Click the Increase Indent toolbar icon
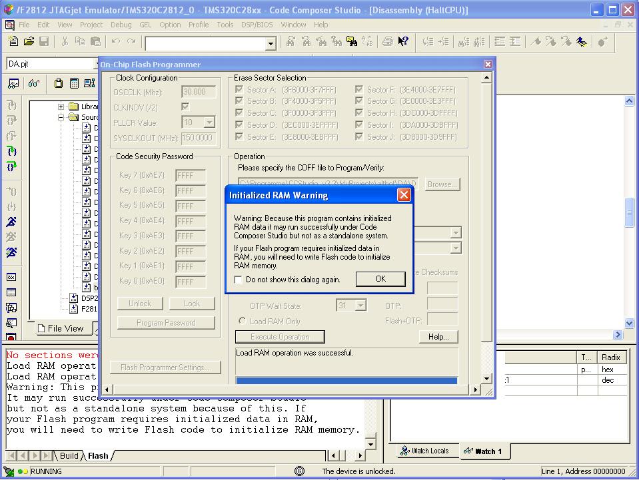639x480 pixels. tap(514, 41)
